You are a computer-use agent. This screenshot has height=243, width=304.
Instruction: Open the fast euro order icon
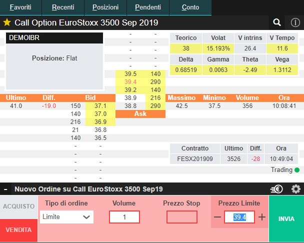coord(276,189)
